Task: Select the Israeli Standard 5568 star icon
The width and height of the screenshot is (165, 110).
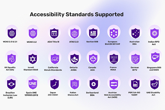Action: (33, 59)
